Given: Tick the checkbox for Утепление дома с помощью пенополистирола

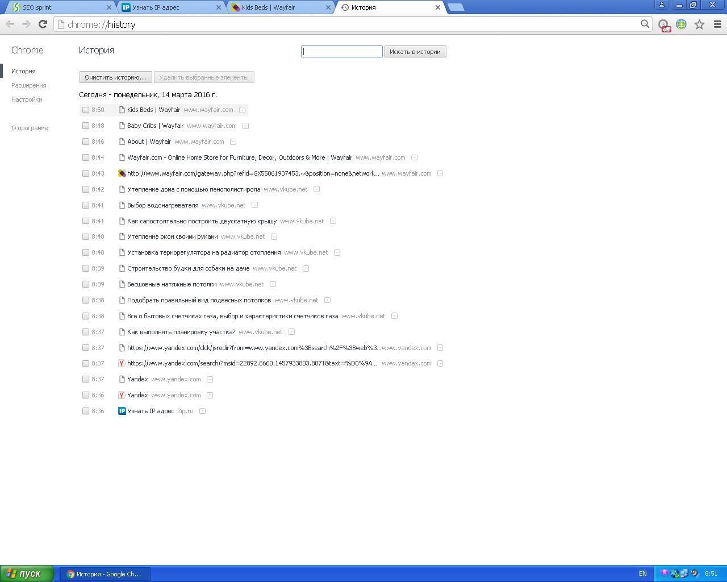Looking at the screenshot, I should click(x=86, y=189).
